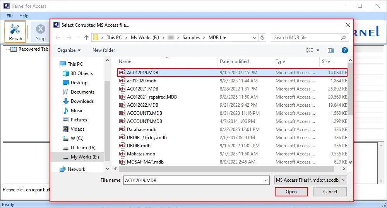Click the MDB file breadcrumb segment

[x=217, y=38]
